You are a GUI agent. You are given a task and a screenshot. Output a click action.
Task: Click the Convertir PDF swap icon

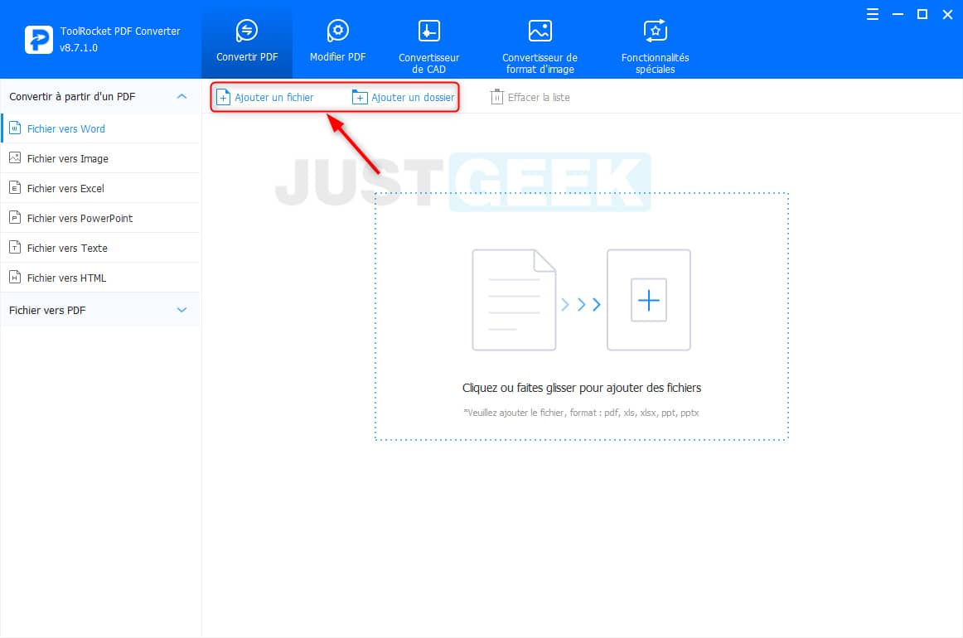(x=247, y=30)
